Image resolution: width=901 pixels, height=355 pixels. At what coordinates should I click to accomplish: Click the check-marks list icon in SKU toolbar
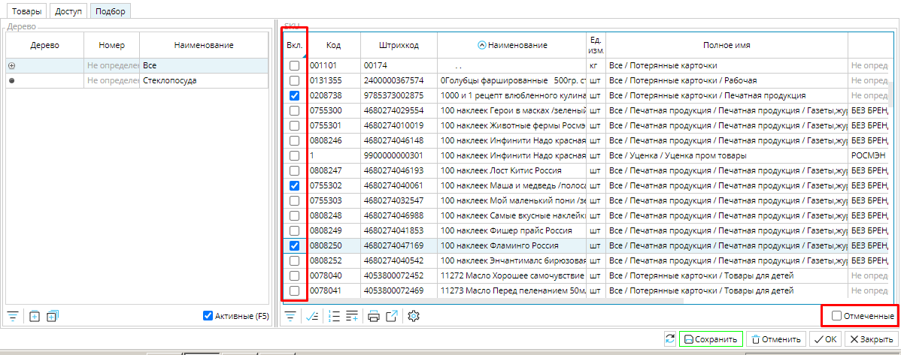pyautogui.click(x=312, y=316)
